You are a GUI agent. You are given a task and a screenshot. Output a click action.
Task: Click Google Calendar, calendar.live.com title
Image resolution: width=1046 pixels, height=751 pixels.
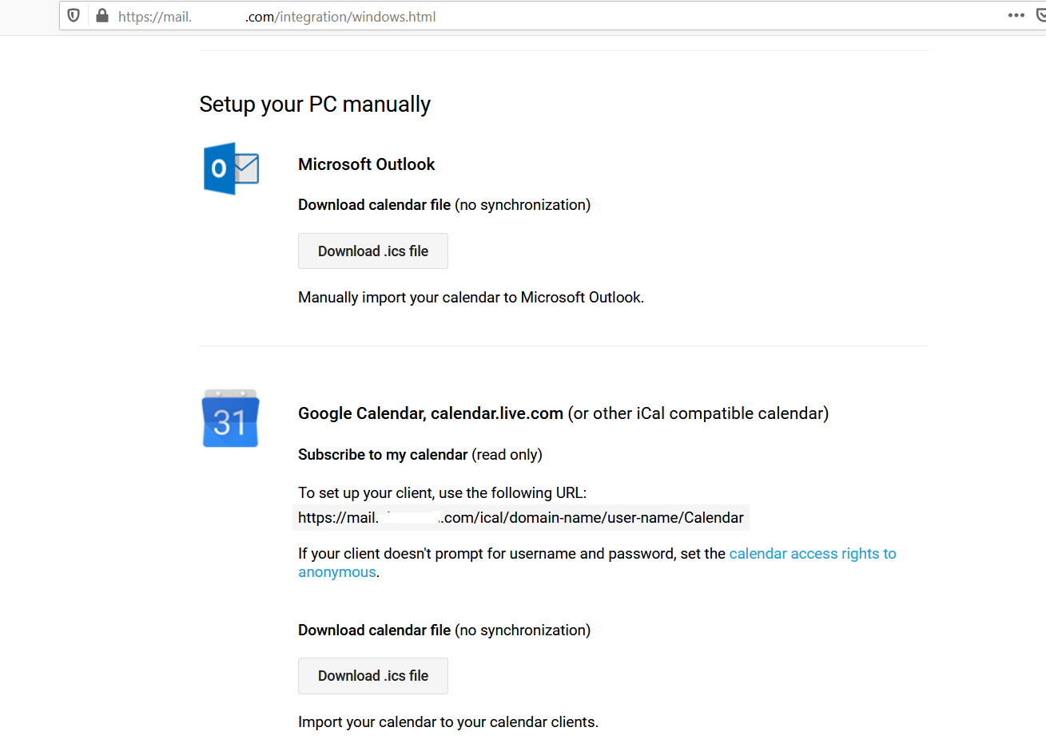[431, 413]
